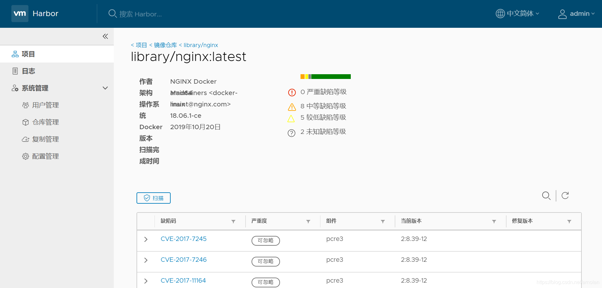Image resolution: width=602 pixels, height=288 pixels.
Task: Open filter for 修复版本 column
Action: [569, 221]
